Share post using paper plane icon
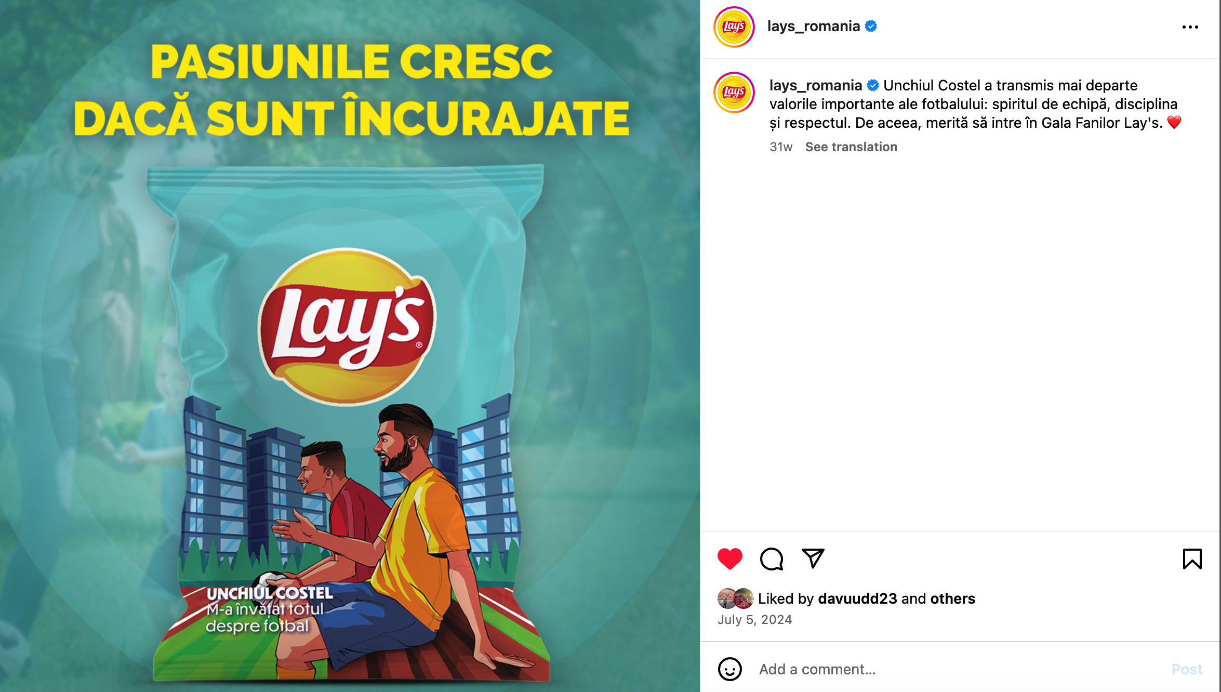This screenshot has width=1221, height=692. click(813, 558)
